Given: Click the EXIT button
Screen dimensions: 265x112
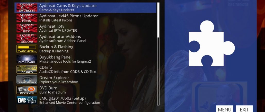Looking at the screenshot, I should (244, 109).
